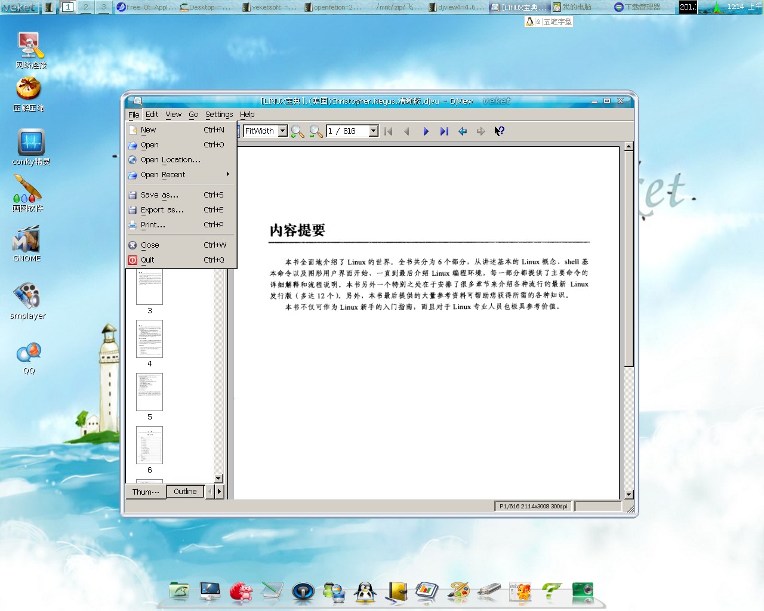
Task: Click the What's This help icon
Action: point(500,131)
